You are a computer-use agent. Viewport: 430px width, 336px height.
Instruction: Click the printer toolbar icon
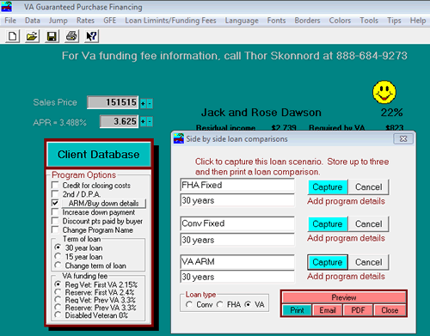click(71, 36)
